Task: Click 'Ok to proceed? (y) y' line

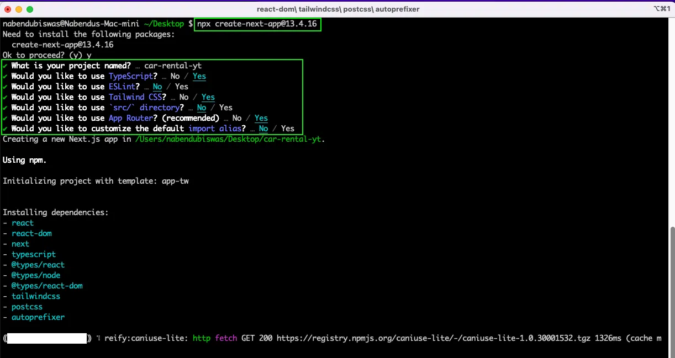Action: [x=47, y=55]
